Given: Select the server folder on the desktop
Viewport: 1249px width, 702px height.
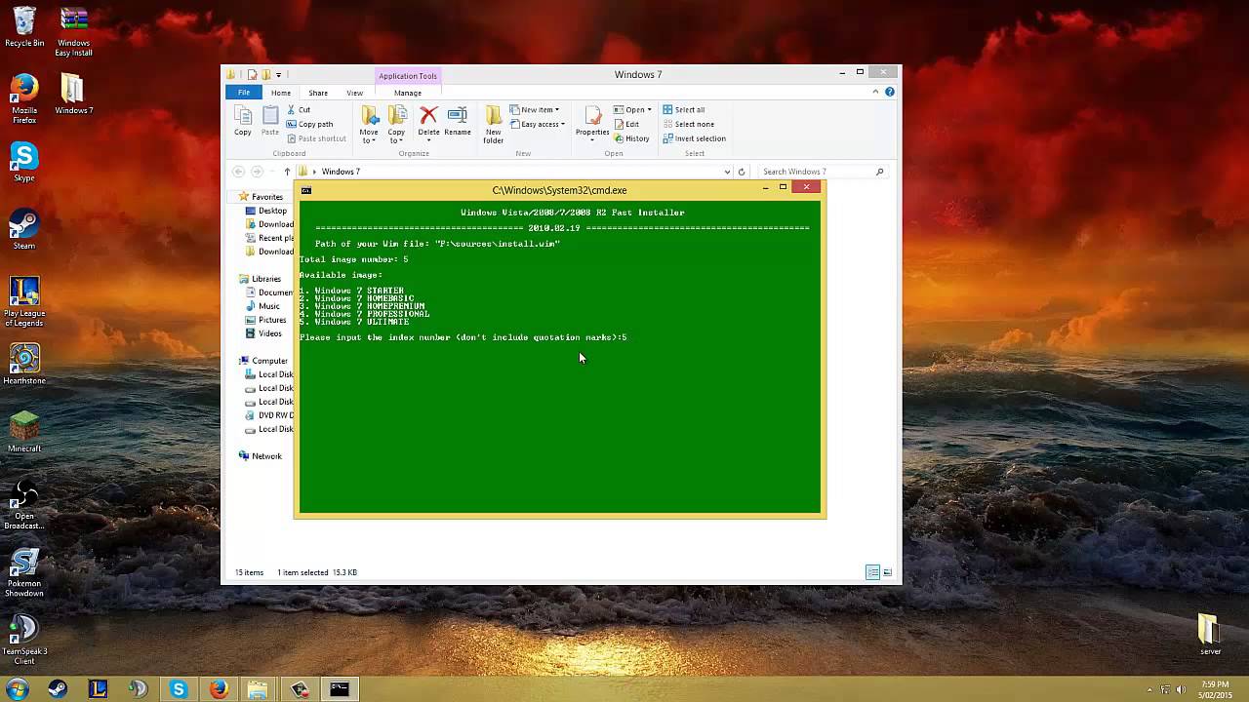Looking at the screenshot, I should click(x=1210, y=635).
